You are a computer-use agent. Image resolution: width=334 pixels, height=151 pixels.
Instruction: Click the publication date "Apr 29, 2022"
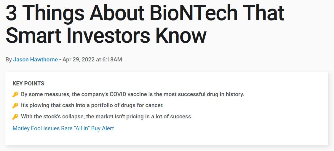point(78,60)
